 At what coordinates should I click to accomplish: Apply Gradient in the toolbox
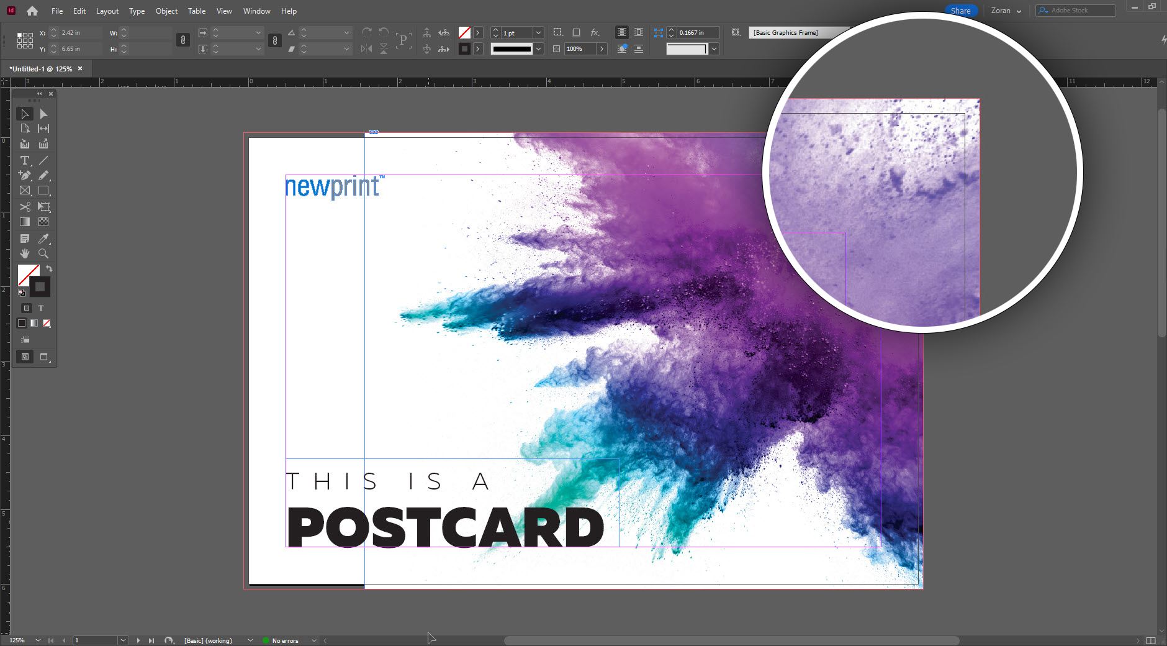coord(34,323)
